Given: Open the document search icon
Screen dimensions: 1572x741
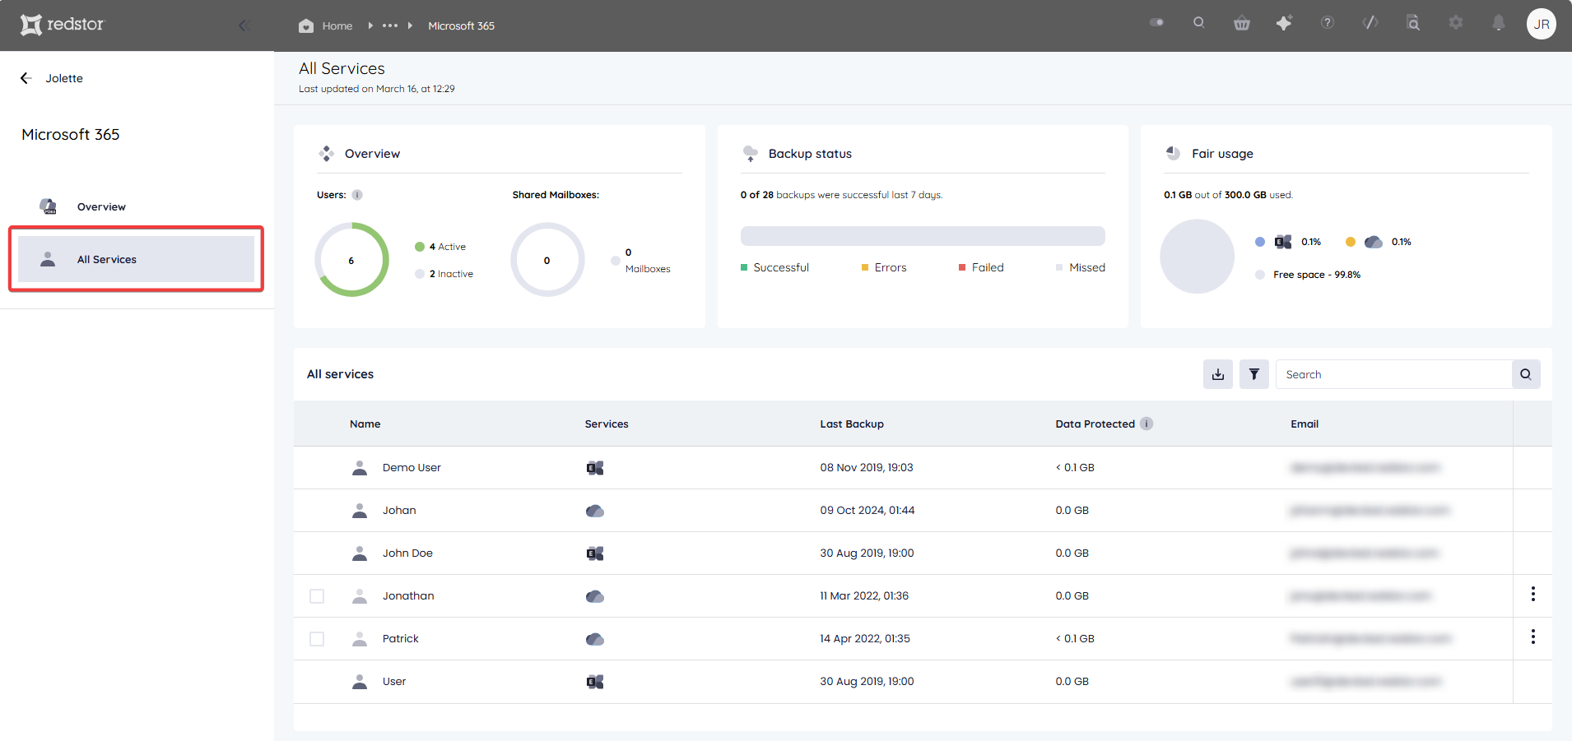Looking at the screenshot, I should point(1413,23).
